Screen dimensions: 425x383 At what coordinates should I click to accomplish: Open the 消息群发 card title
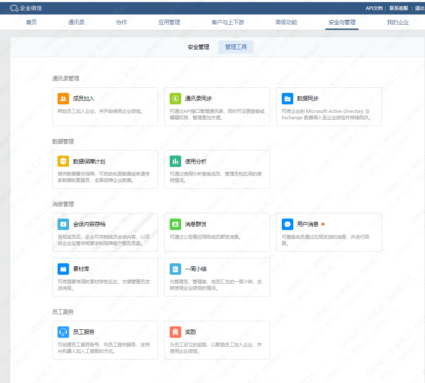pyautogui.click(x=196, y=224)
